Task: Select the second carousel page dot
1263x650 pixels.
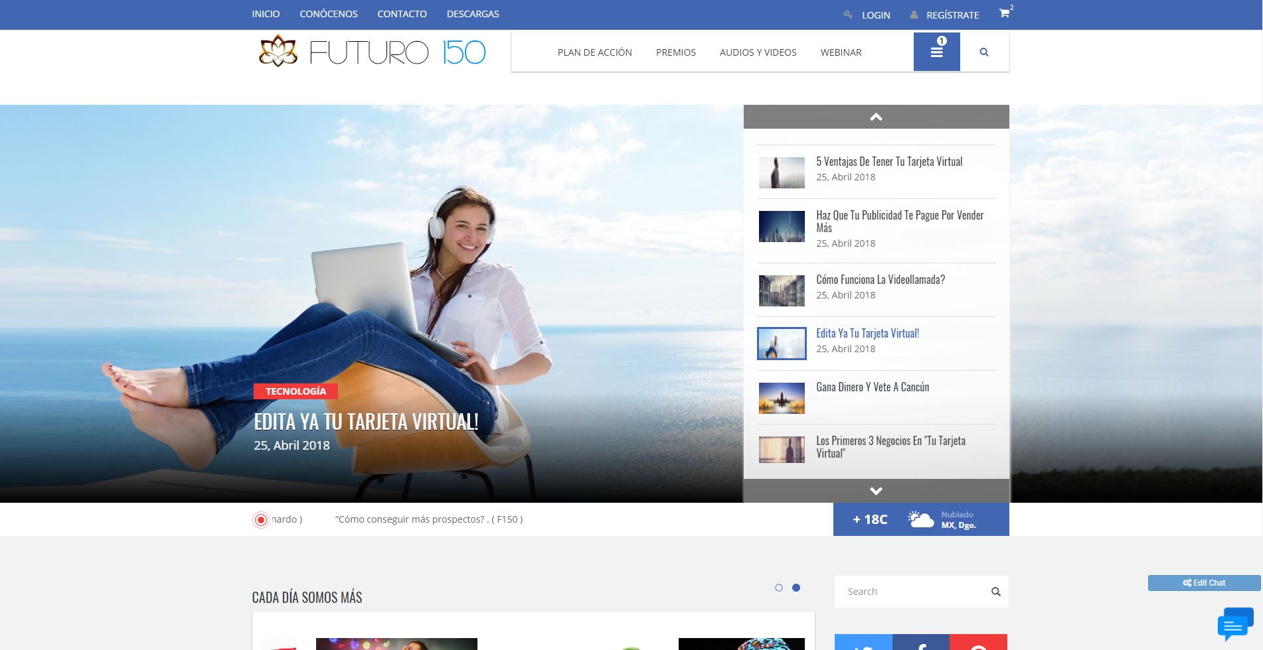Action: tap(796, 588)
